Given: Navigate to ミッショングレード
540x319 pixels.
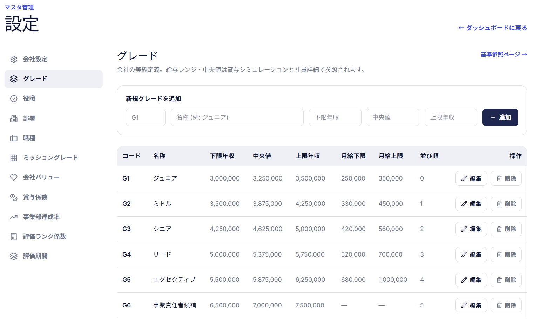Looking at the screenshot, I should pos(54,158).
